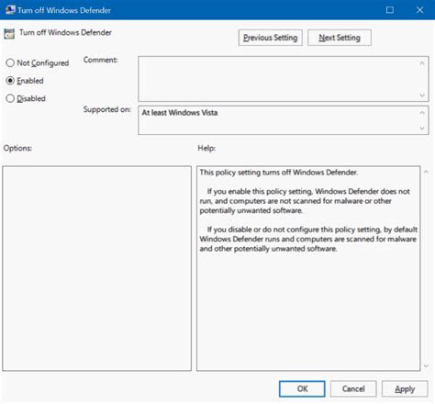Image resolution: width=435 pixels, height=404 pixels.
Task: Click inside the Comment text field
Action: tap(278, 79)
